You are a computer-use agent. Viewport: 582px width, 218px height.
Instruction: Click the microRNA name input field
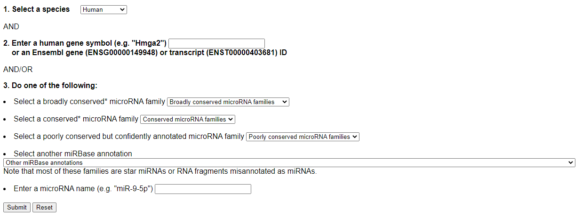(203, 189)
